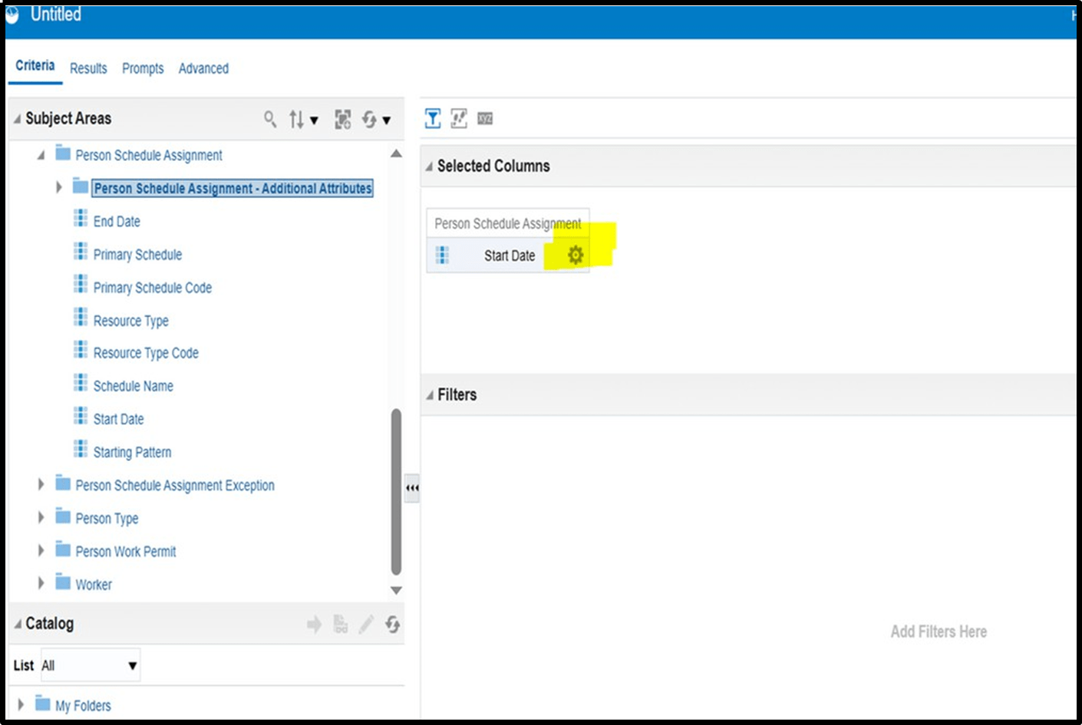Open the gear menu for Start Date column
The width and height of the screenshot is (1082, 725).
(x=576, y=255)
